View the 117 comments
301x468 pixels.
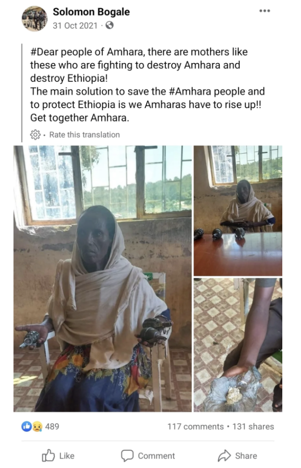195,426
